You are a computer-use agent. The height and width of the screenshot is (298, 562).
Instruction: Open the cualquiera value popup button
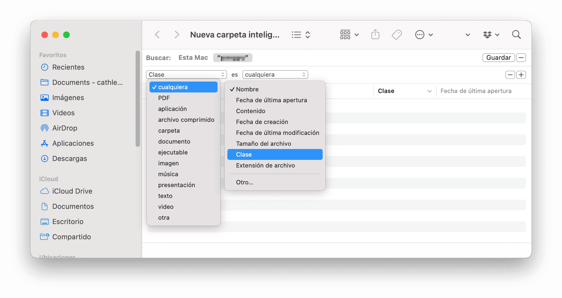(x=275, y=74)
